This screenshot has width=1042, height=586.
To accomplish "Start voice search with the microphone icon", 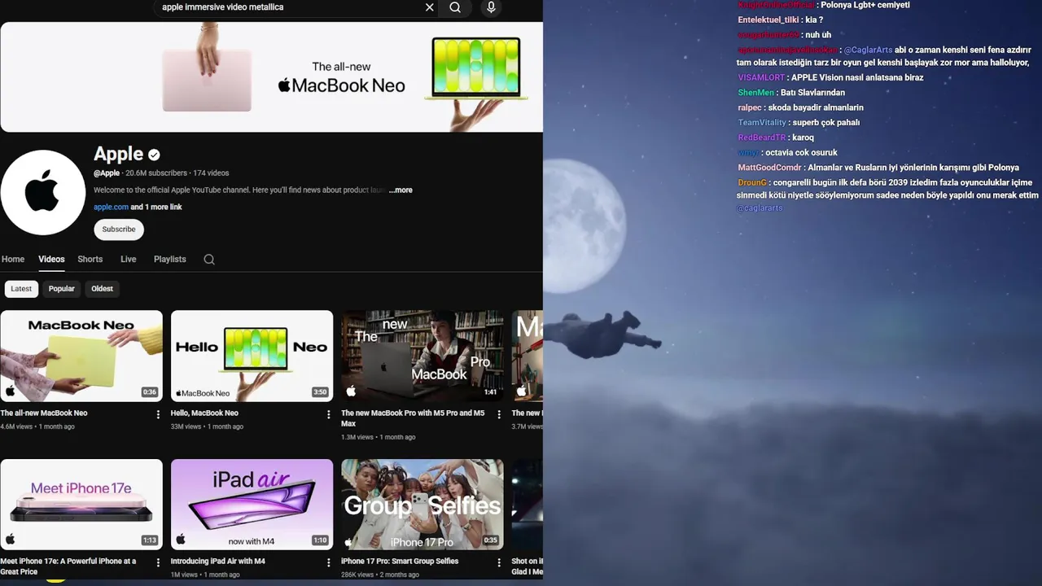I will pos(491,7).
